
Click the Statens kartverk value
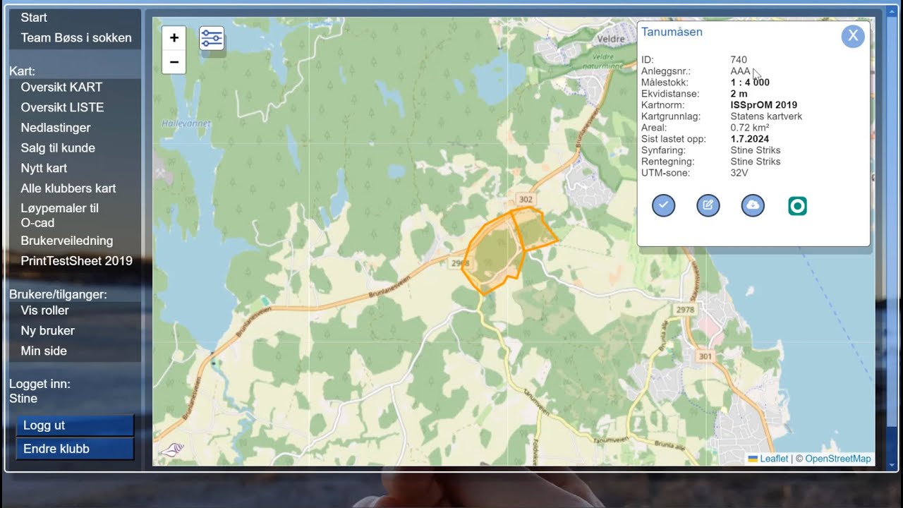(x=766, y=116)
